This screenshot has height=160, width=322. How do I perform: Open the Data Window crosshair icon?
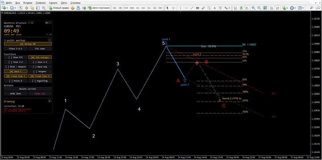[26, 8]
